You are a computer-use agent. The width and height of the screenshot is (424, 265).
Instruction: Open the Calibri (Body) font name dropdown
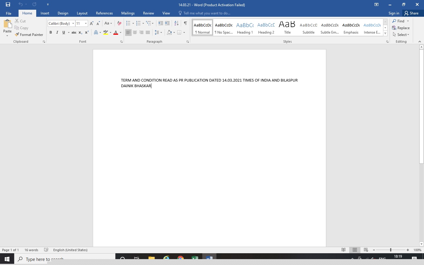pyautogui.click(x=73, y=24)
